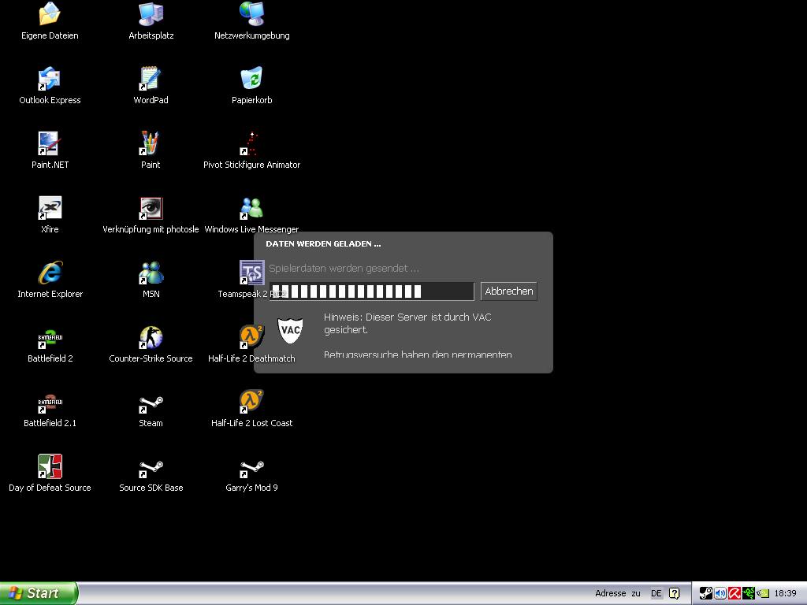Click the language bar help question-mark icon

tap(675, 593)
